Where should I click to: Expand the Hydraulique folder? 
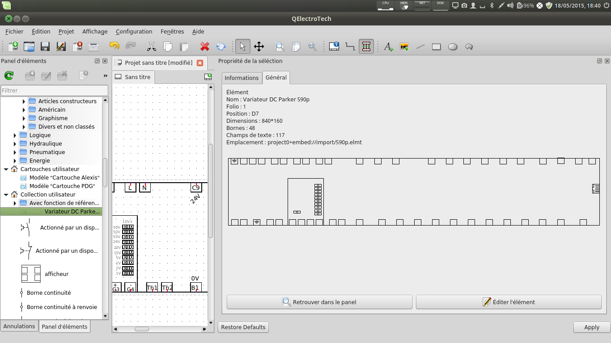click(x=15, y=144)
